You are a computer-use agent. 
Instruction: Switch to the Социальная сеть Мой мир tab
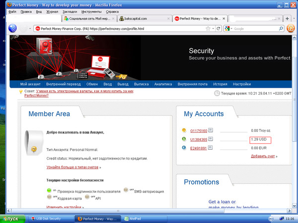tap(89, 19)
